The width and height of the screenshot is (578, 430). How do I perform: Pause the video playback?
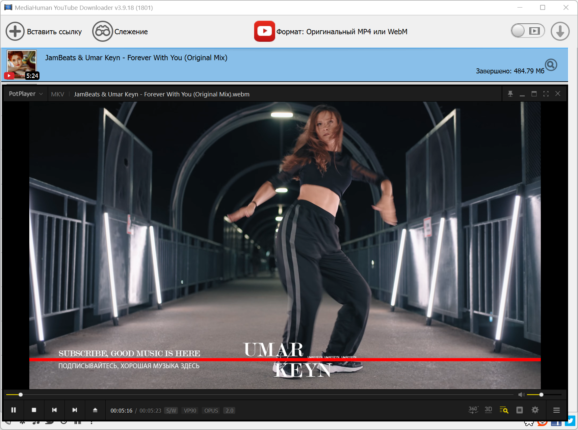(13, 410)
